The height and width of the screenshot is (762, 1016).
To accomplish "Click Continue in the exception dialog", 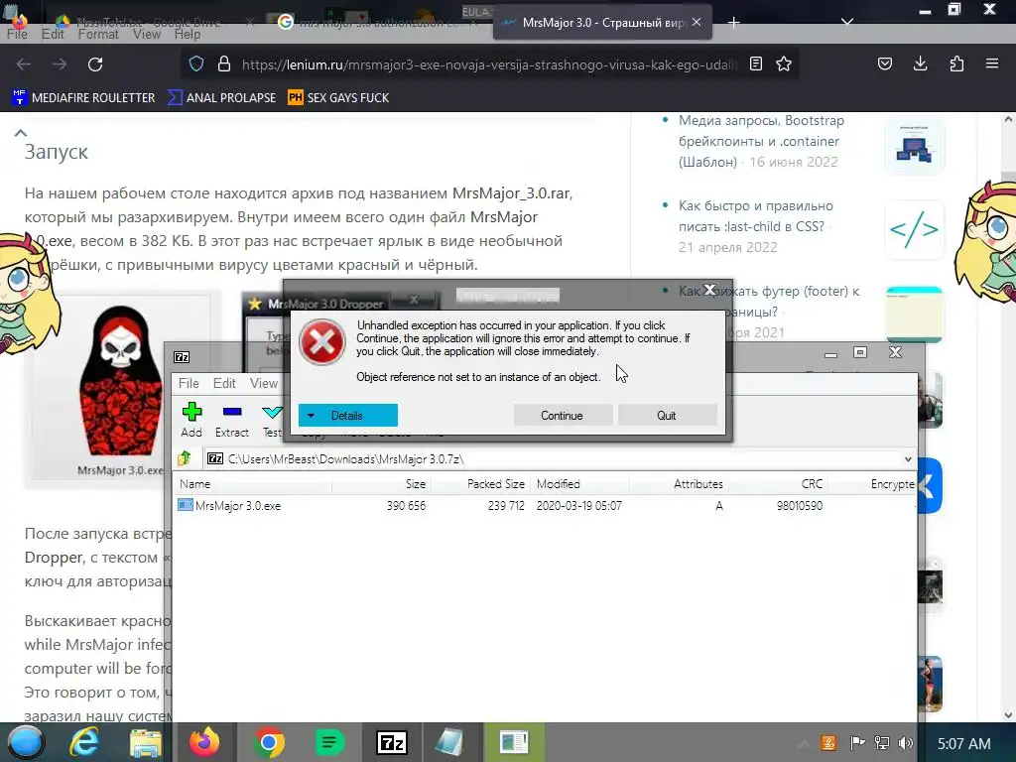I will coord(563,416).
